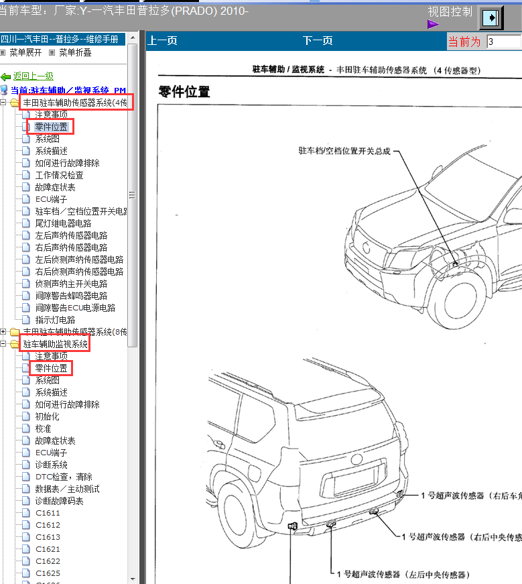This screenshot has height=584, width=522.
Task: Open 注意事项 under 驻车辅助监视系统
Action: click(x=52, y=356)
